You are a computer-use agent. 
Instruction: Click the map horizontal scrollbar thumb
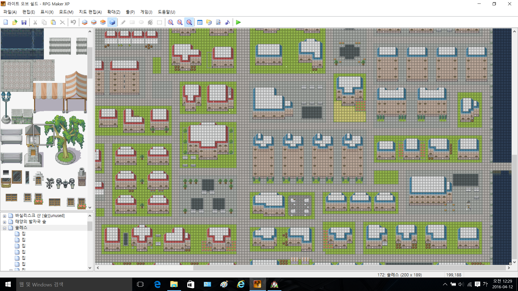coord(349,268)
